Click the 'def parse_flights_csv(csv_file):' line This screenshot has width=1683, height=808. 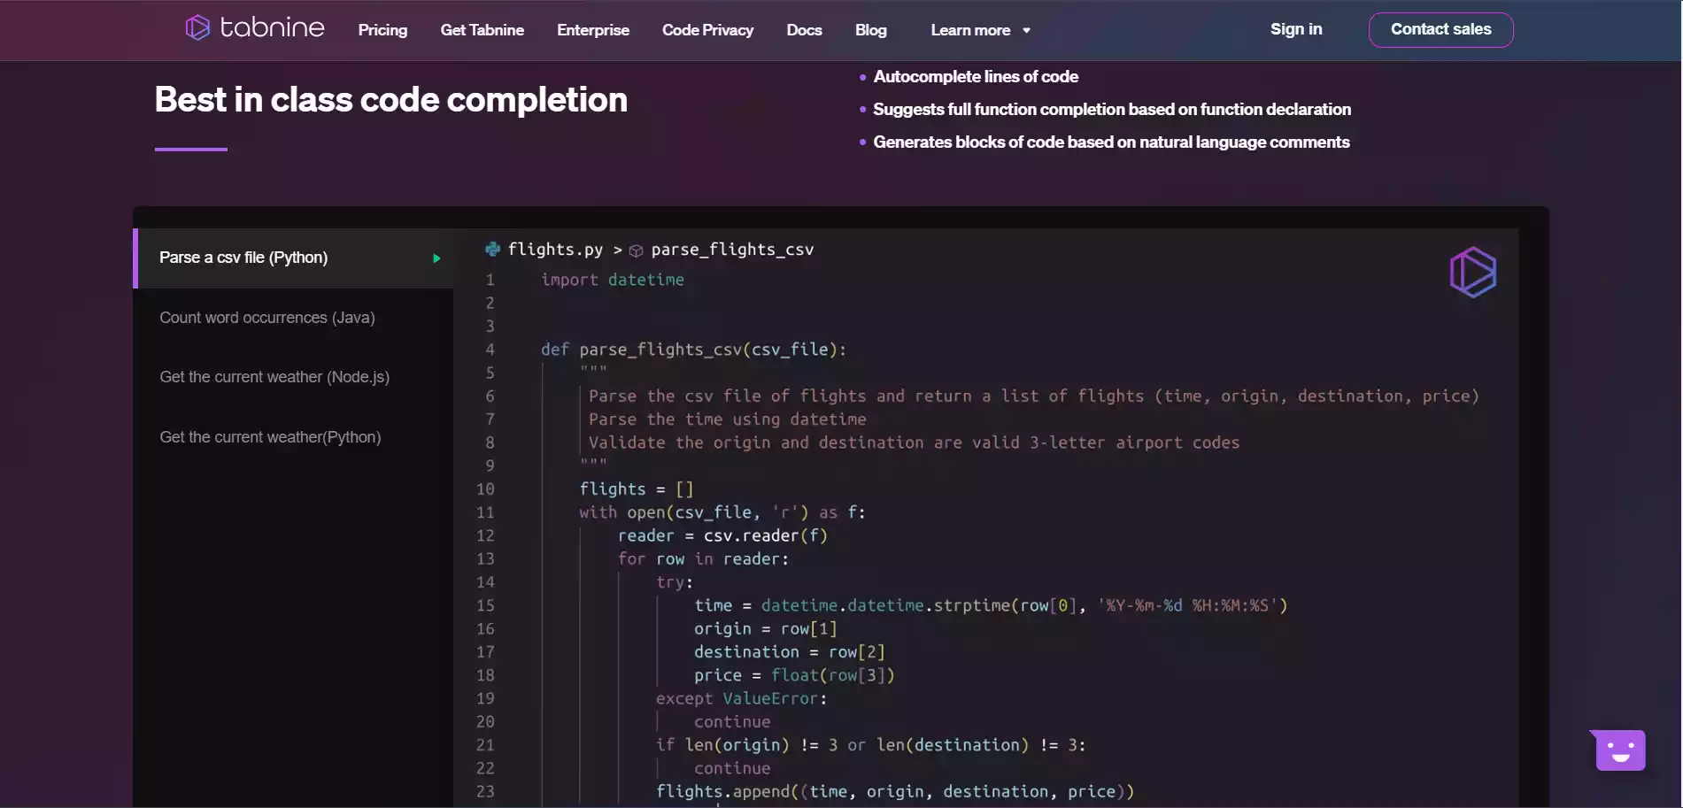point(693,350)
